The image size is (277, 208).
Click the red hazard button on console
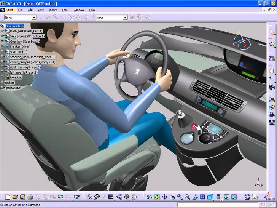(x=194, y=126)
